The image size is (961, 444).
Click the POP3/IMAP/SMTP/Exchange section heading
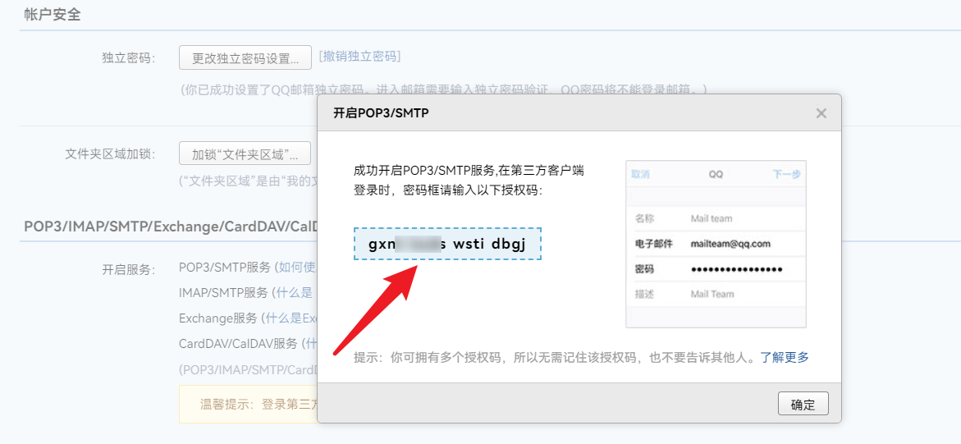(x=171, y=226)
